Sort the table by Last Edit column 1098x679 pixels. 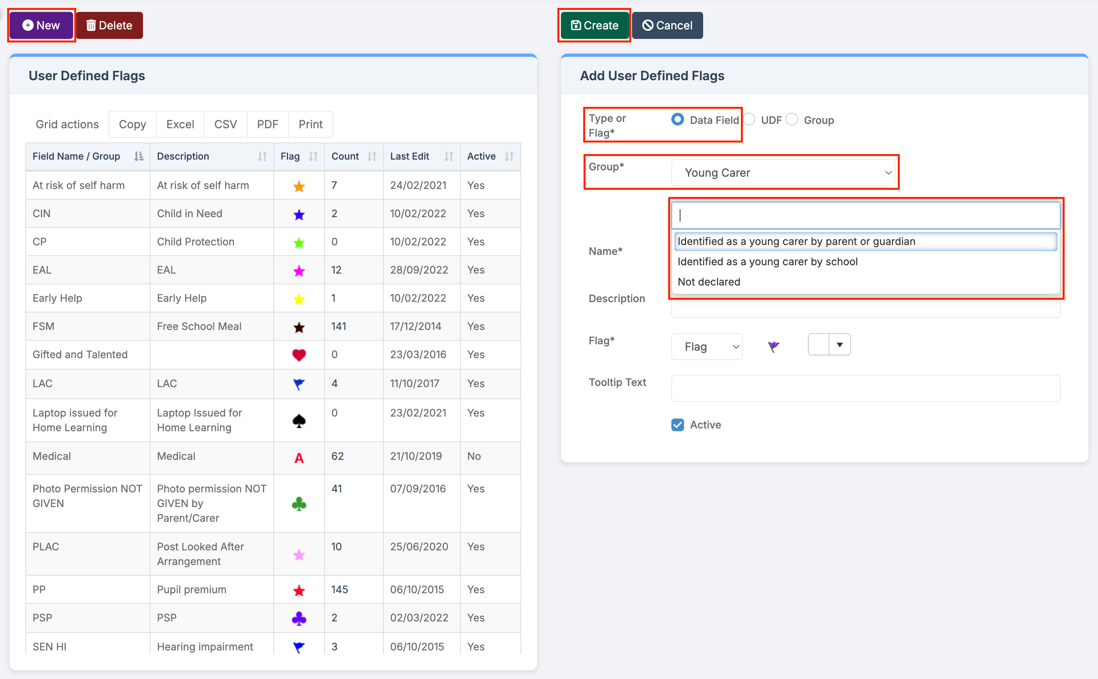coord(421,156)
